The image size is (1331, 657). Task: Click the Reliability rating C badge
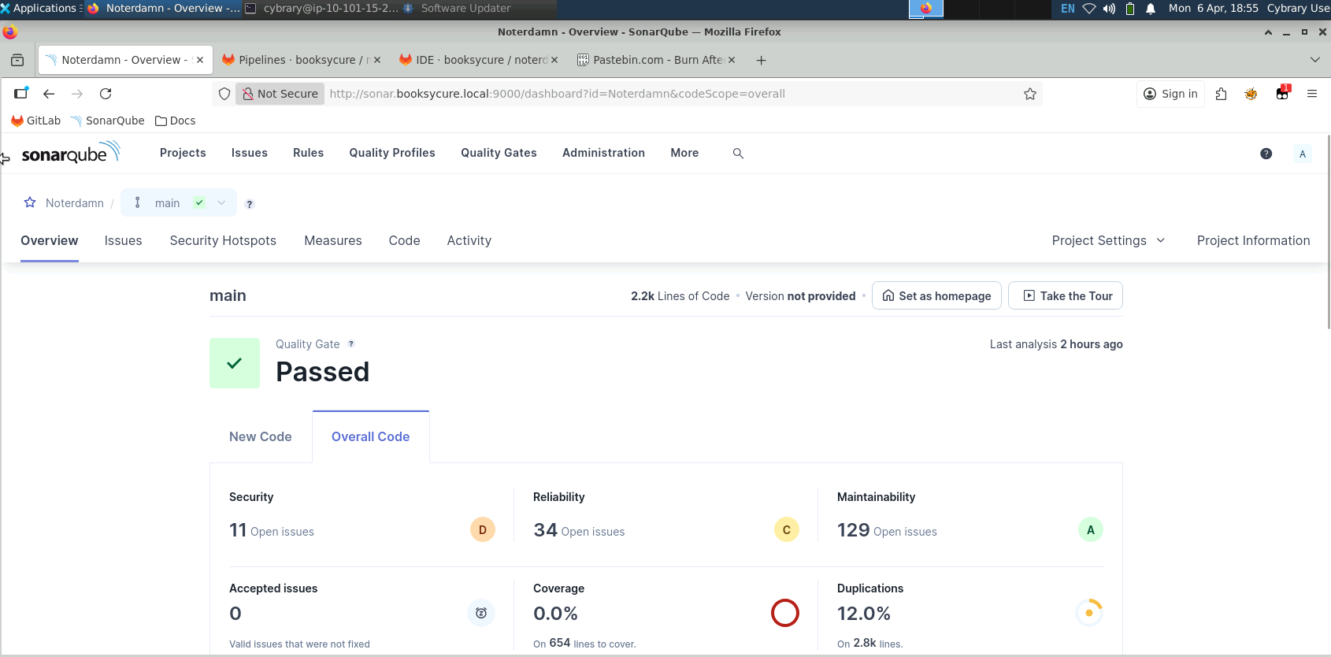[786, 530]
